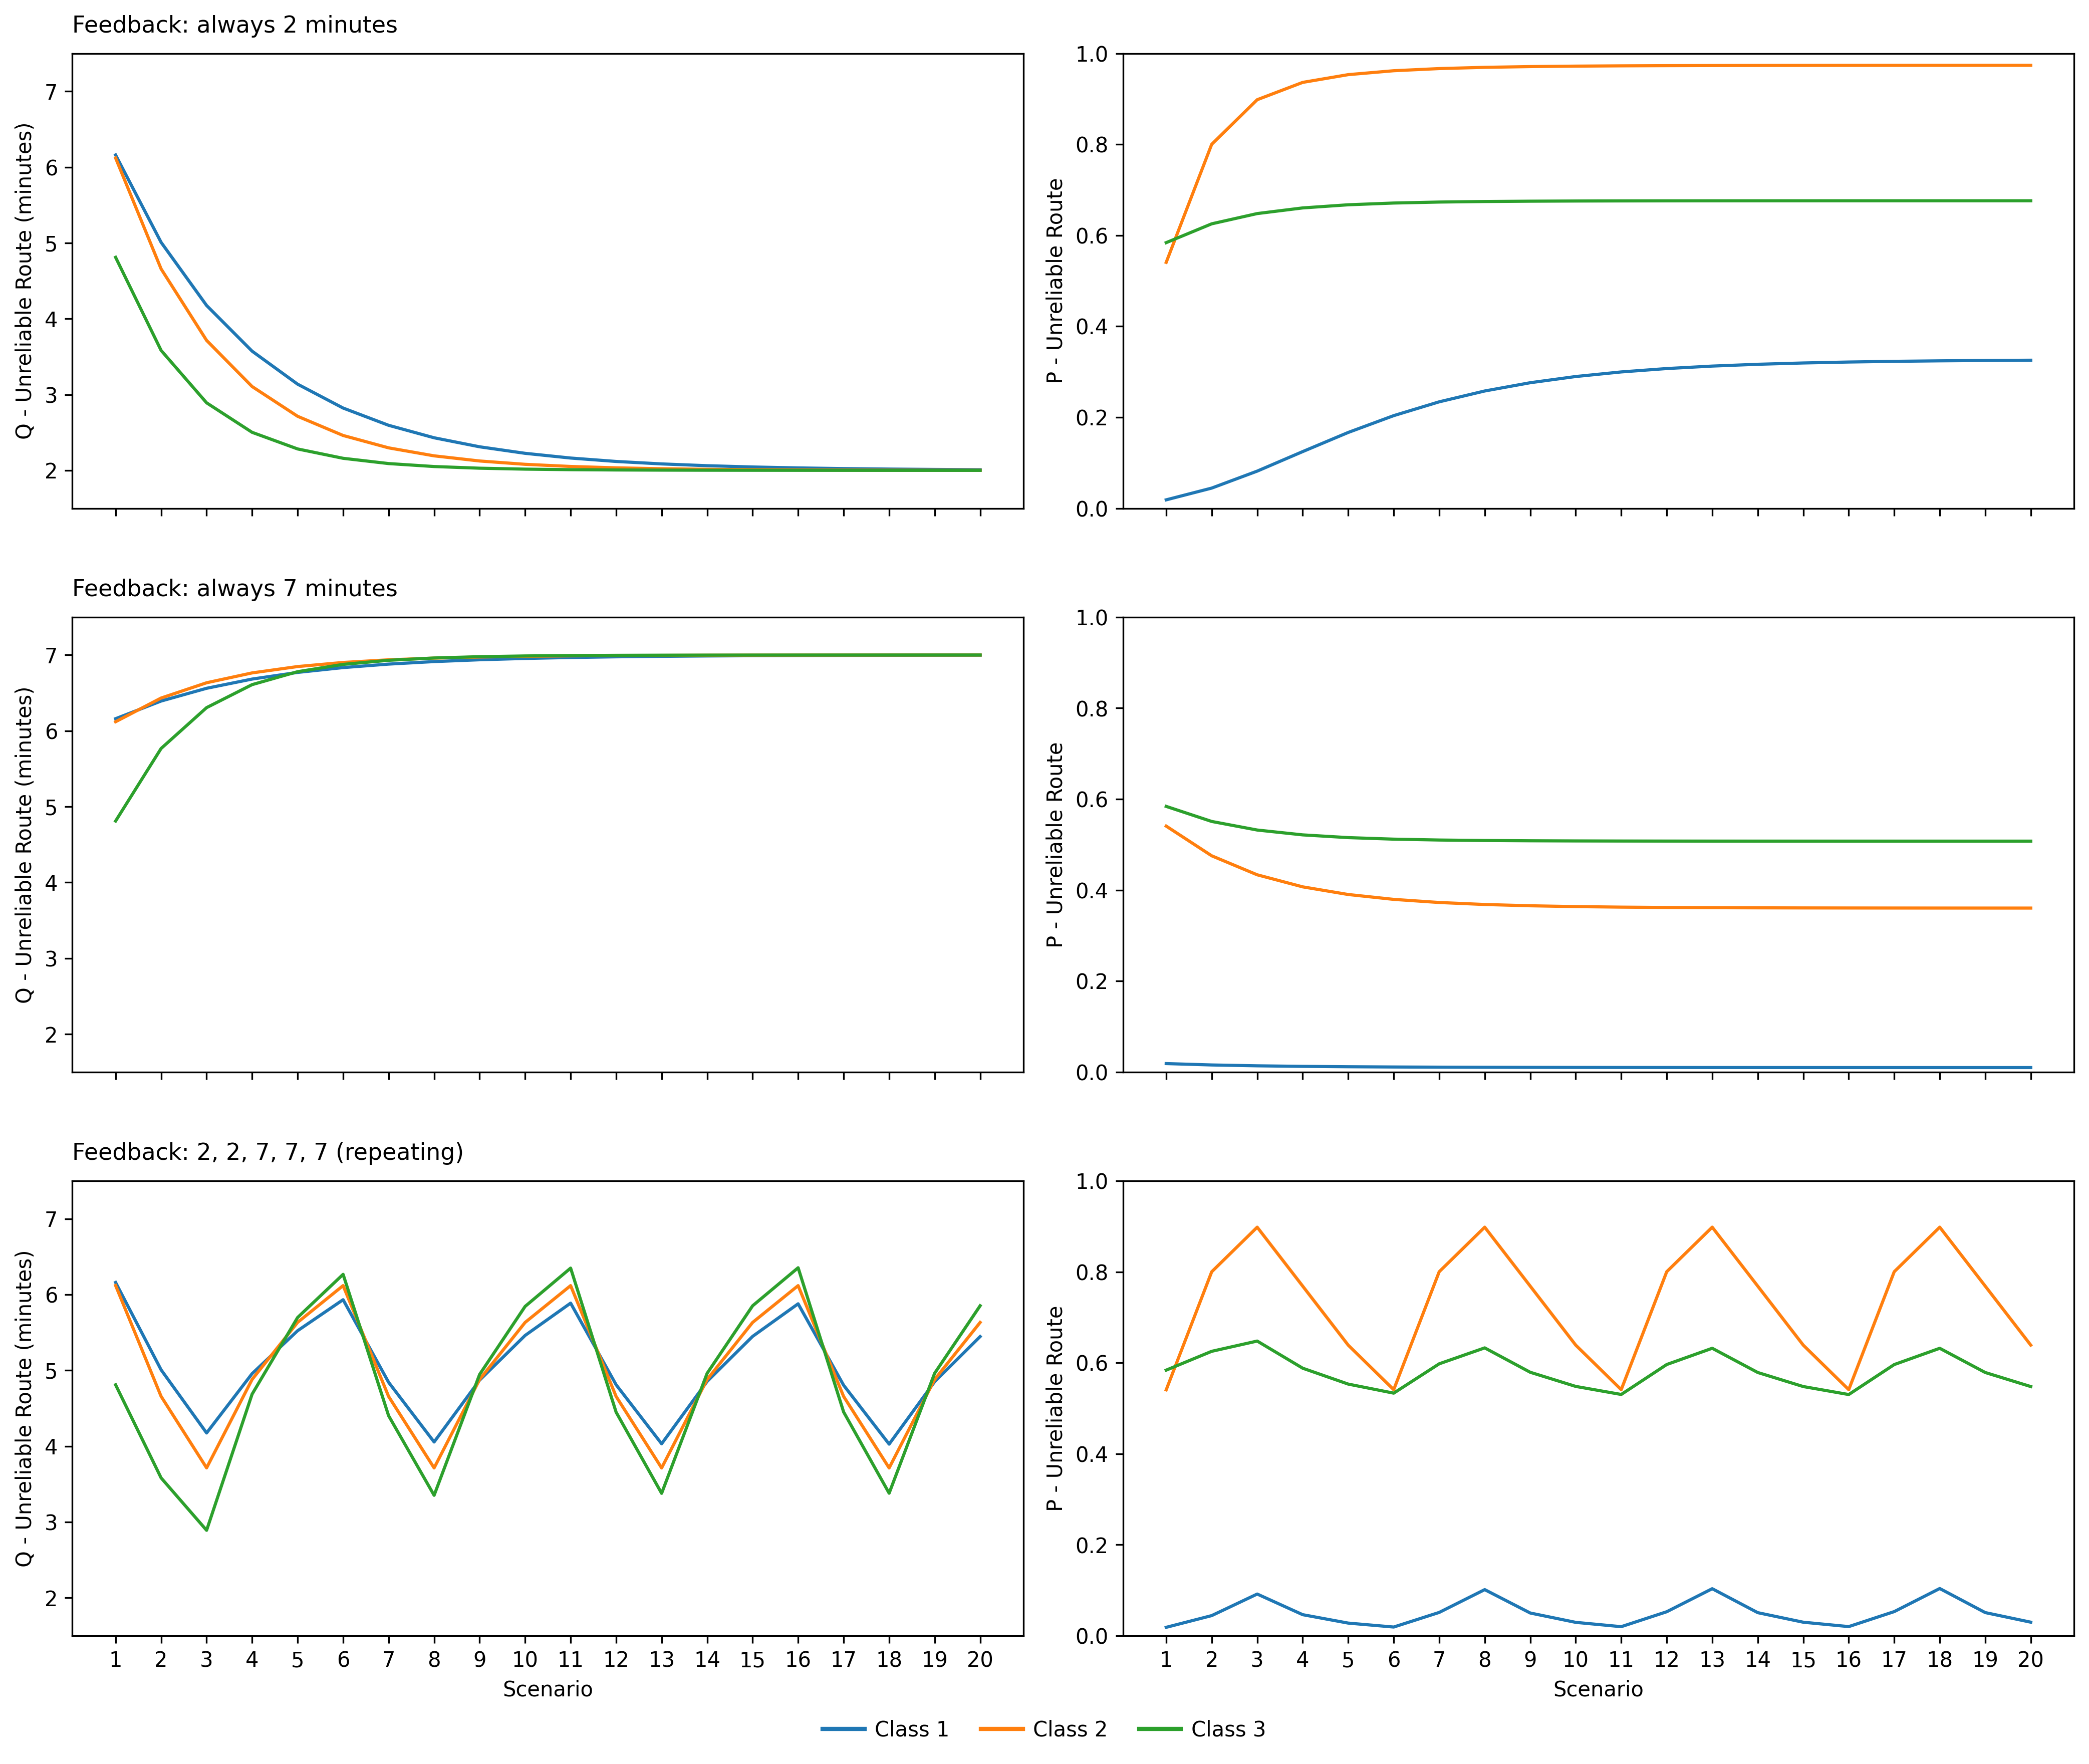
Task: Click the 0.4 y-tick of middle-right chart
Action: 1092,890
